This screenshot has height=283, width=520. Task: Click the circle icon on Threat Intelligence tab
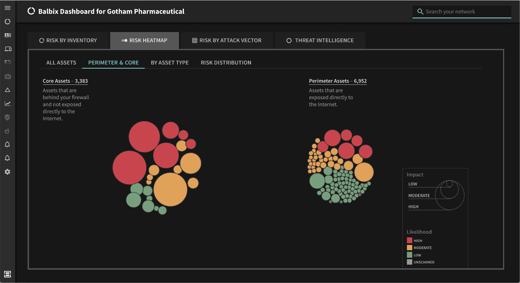tap(289, 40)
